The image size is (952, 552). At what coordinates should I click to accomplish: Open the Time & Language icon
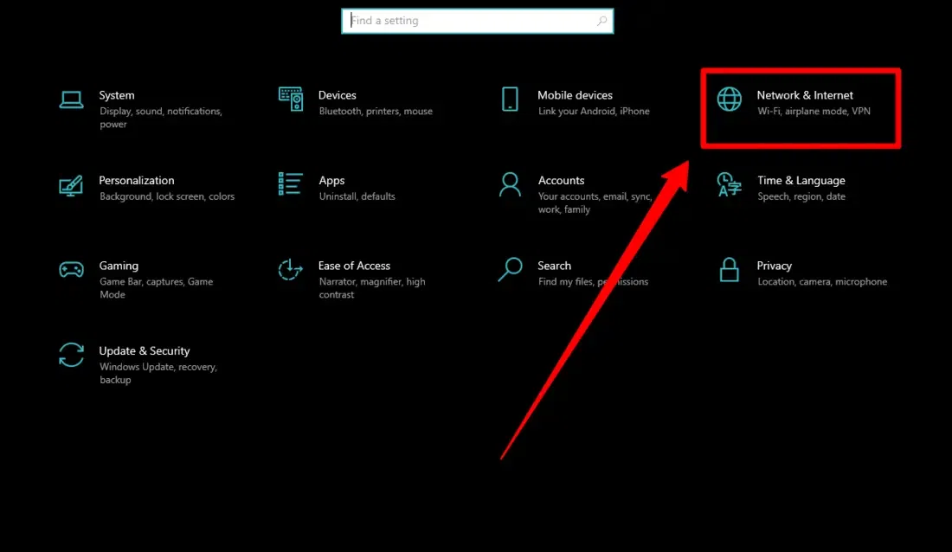pyautogui.click(x=730, y=184)
